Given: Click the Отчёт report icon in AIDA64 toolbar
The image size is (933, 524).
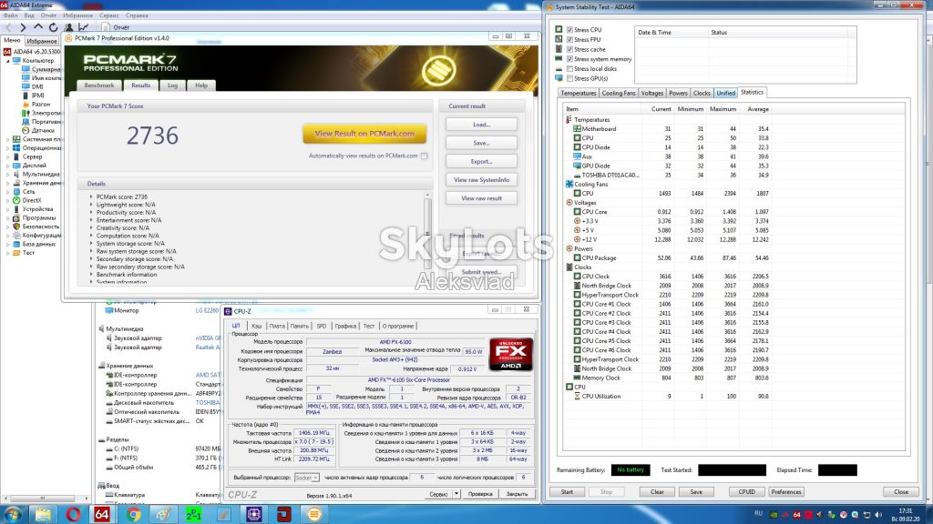Looking at the screenshot, I should pyautogui.click(x=106, y=27).
